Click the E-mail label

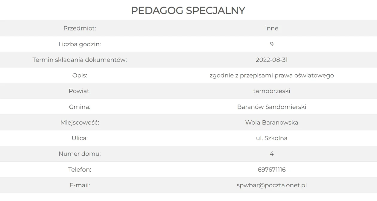(80, 185)
